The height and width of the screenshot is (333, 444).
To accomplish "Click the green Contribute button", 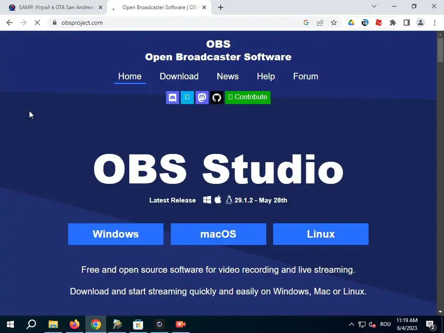I will 248,98.
